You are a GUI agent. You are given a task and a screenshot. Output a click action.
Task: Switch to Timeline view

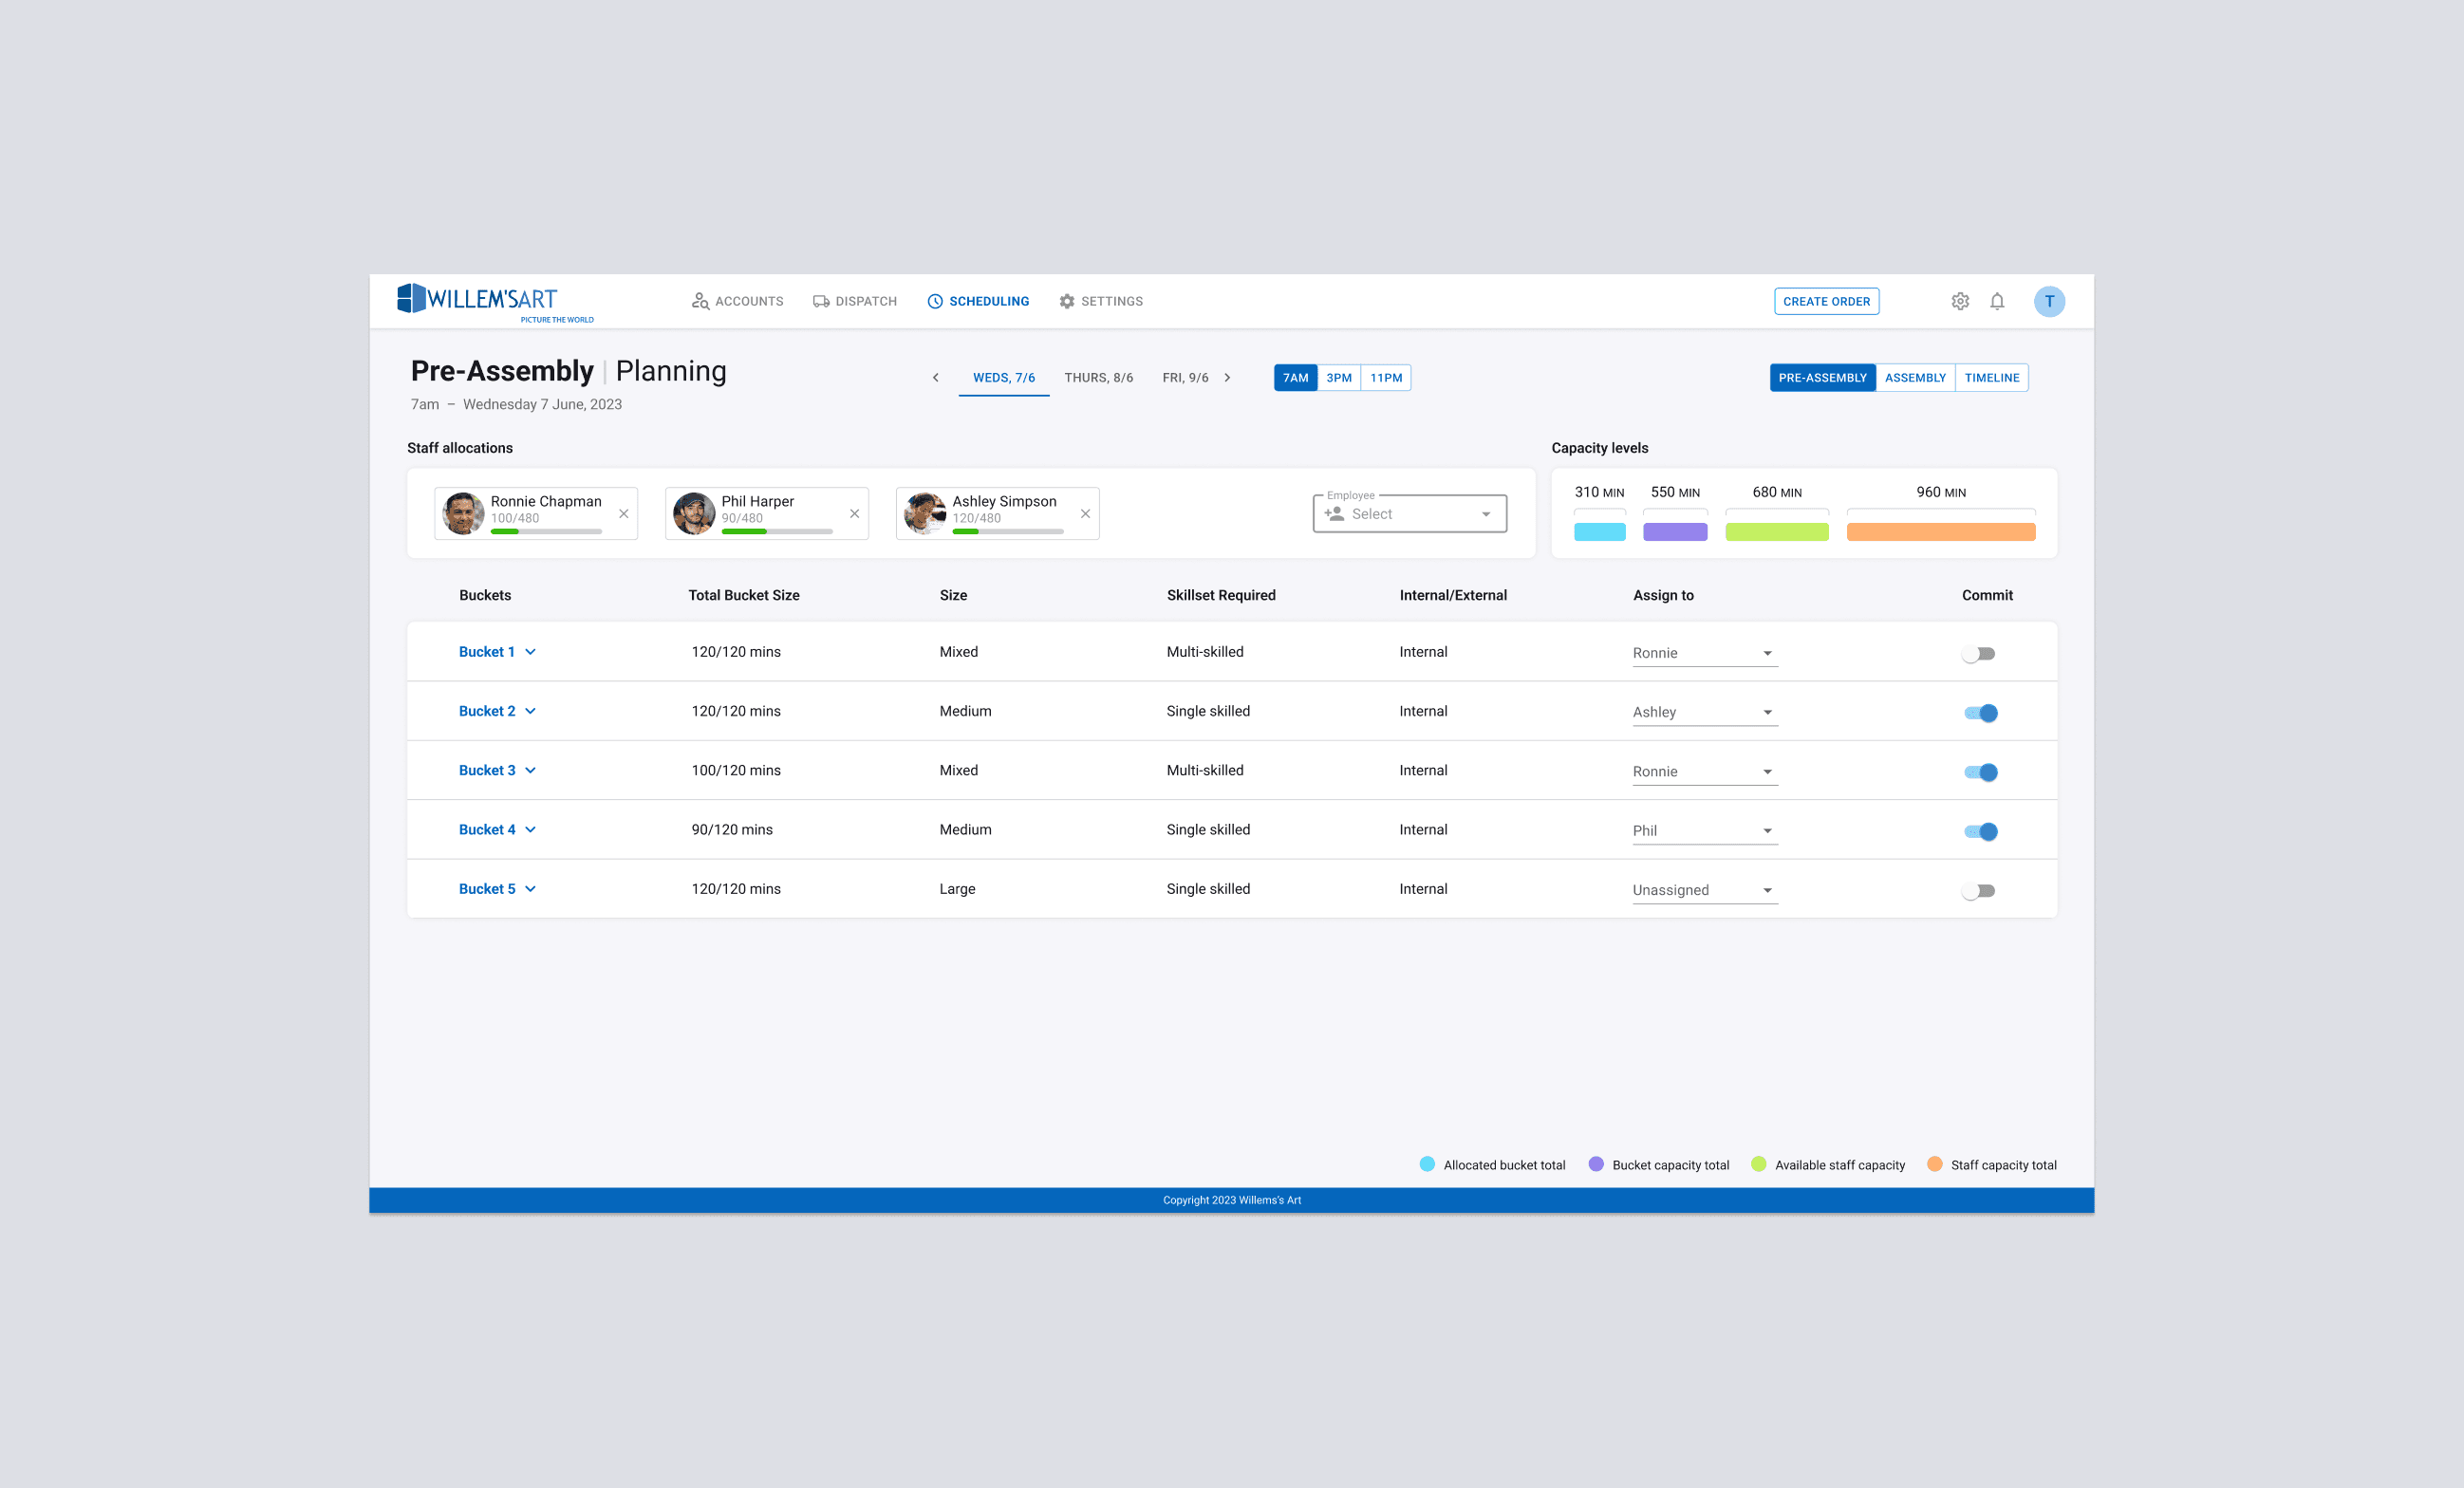pyautogui.click(x=1992, y=378)
